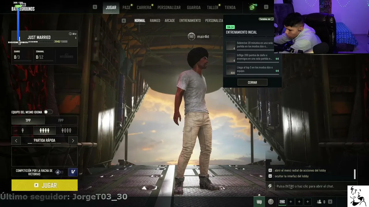Viewport: 369px width, 207px height.
Task: Toggle 'Equipo del mismo idioma' switch
Action: (48, 112)
